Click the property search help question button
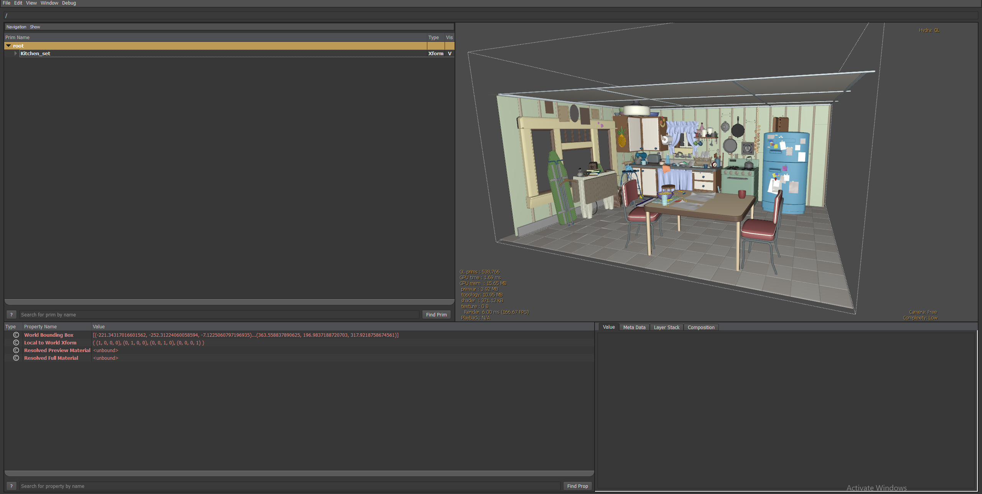Viewport: 982px width, 494px height. pos(12,486)
